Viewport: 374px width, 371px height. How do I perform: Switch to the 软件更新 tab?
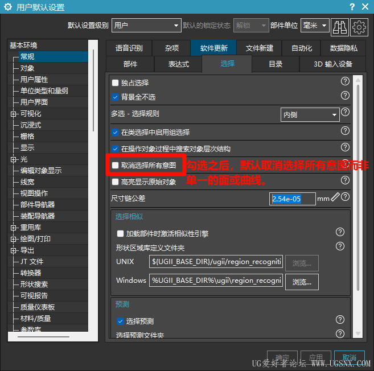tap(213, 48)
